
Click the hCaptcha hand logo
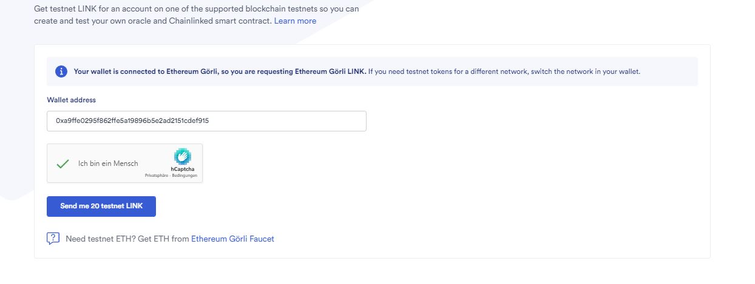(x=183, y=156)
